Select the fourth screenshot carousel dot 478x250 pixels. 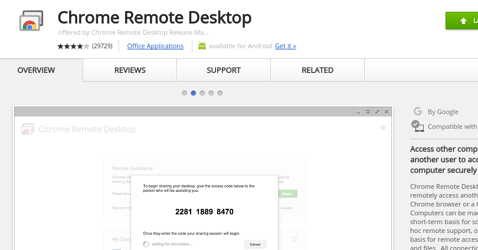click(x=211, y=94)
